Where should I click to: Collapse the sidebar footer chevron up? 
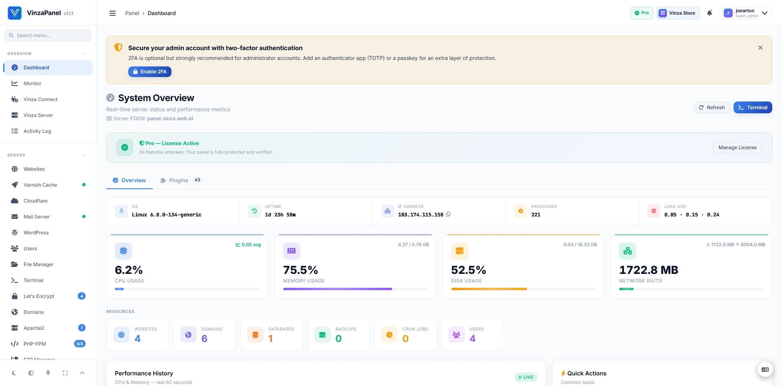pos(82,373)
